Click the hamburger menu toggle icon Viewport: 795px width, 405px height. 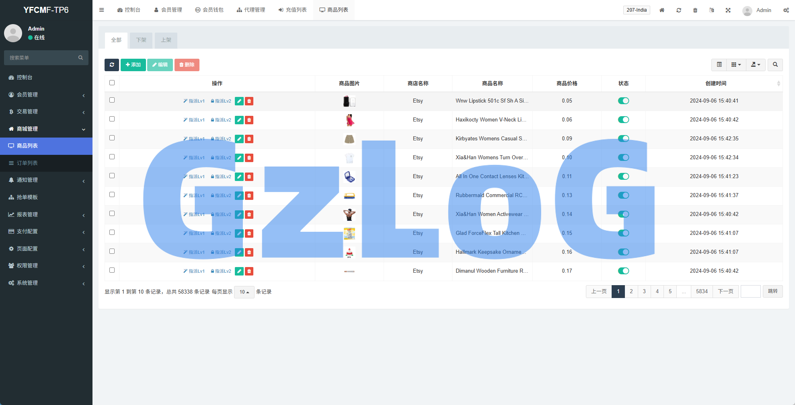pos(101,10)
